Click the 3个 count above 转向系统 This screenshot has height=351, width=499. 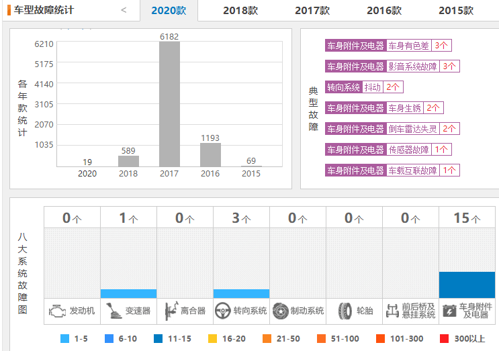(241, 218)
